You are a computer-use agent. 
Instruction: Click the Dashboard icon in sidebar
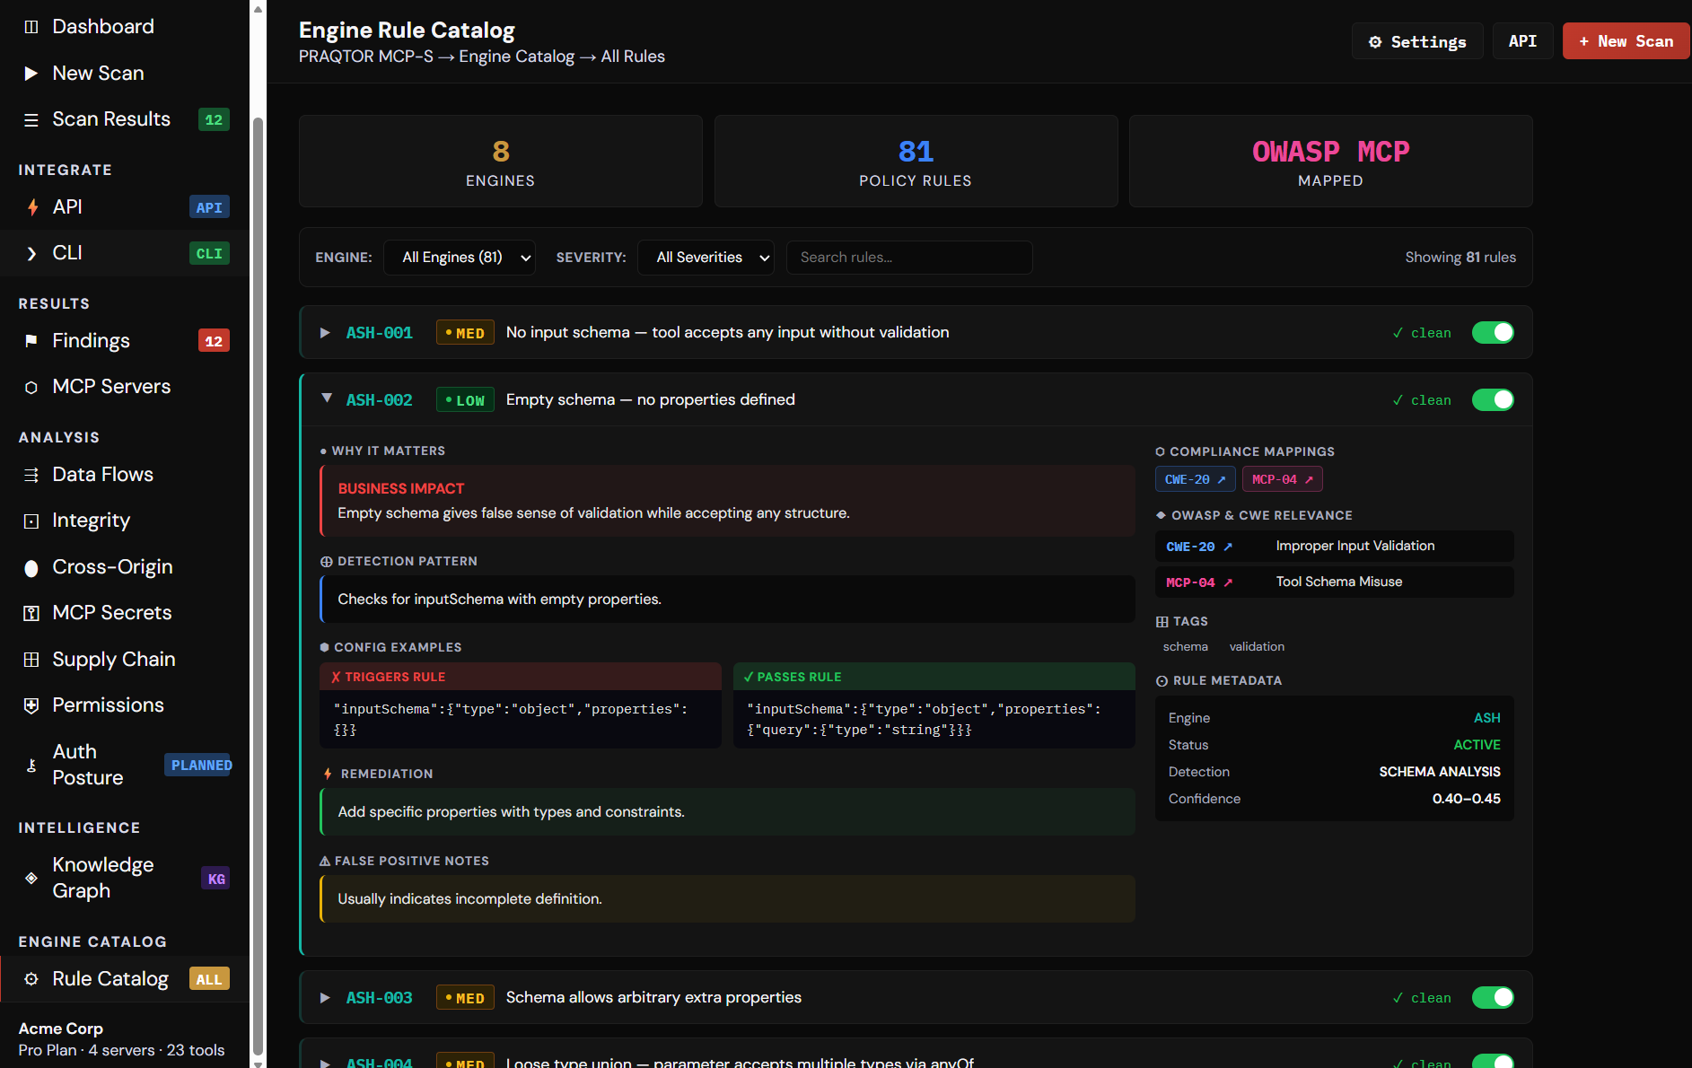[x=31, y=27]
